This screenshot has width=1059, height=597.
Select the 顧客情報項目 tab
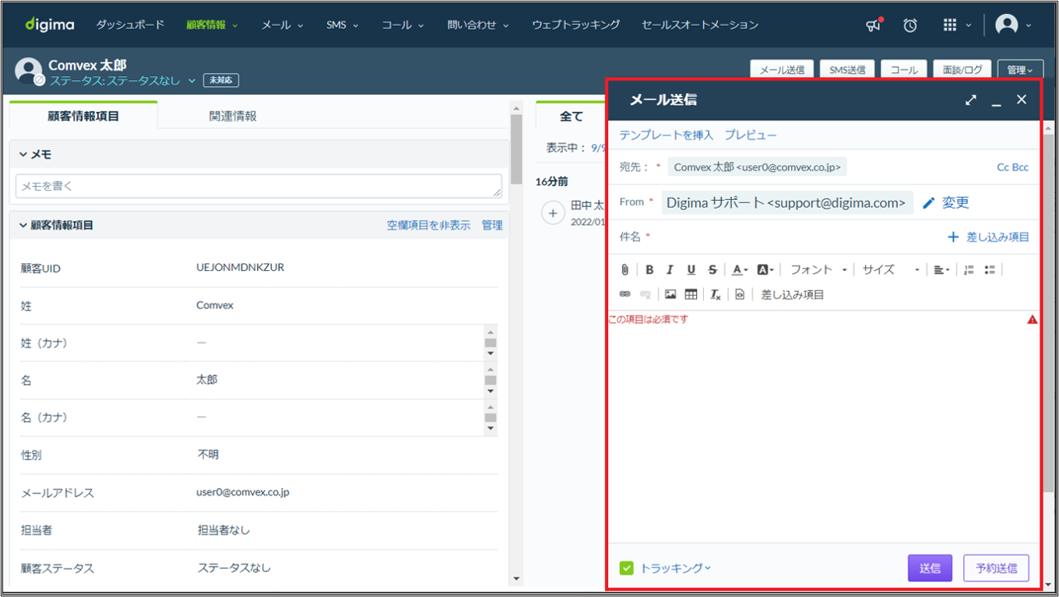click(x=83, y=116)
